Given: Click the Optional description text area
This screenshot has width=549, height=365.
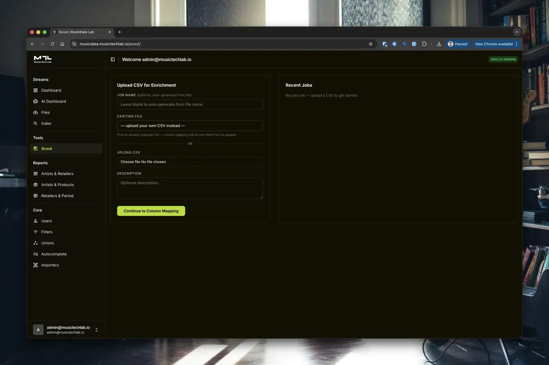Looking at the screenshot, I should click(190, 188).
